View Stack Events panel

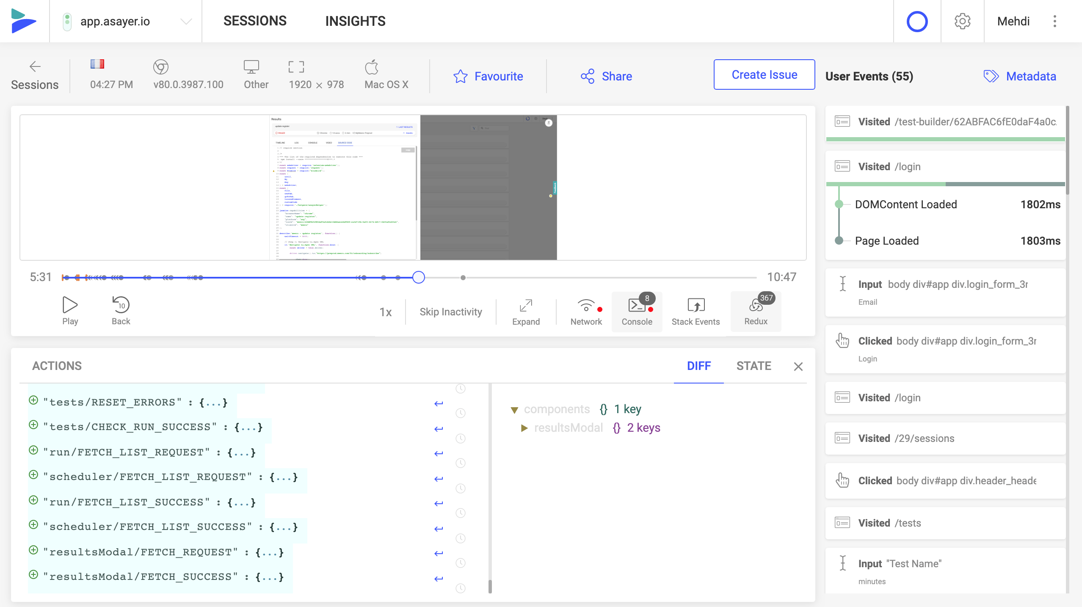coord(695,311)
